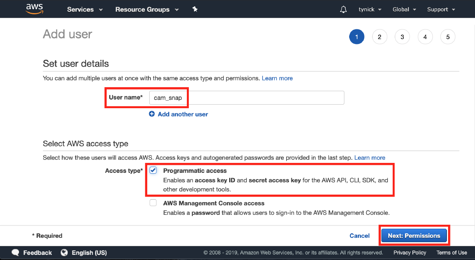Go to wizard step 1
This screenshot has width=475, height=260.
[x=357, y=37]
